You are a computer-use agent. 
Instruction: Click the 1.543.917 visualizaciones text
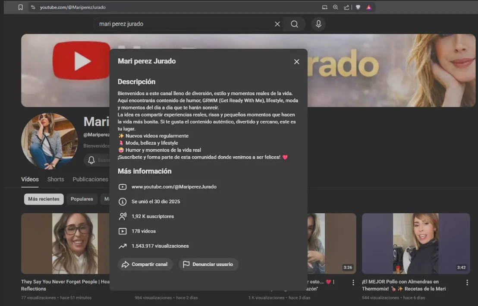pos(160,246)
